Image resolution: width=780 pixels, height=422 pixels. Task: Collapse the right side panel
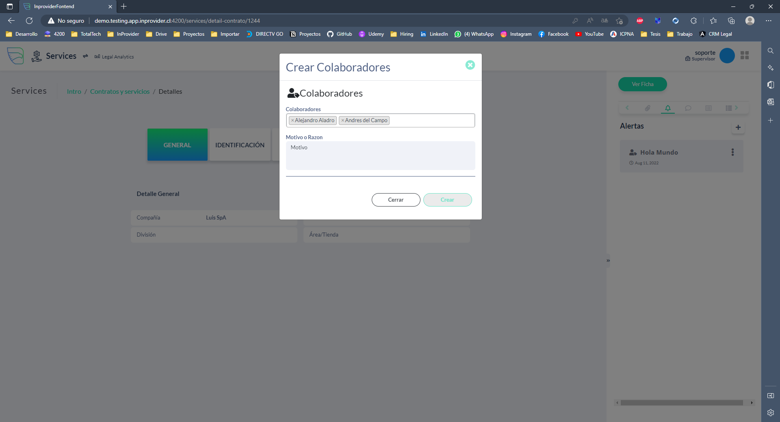(608, 261)
